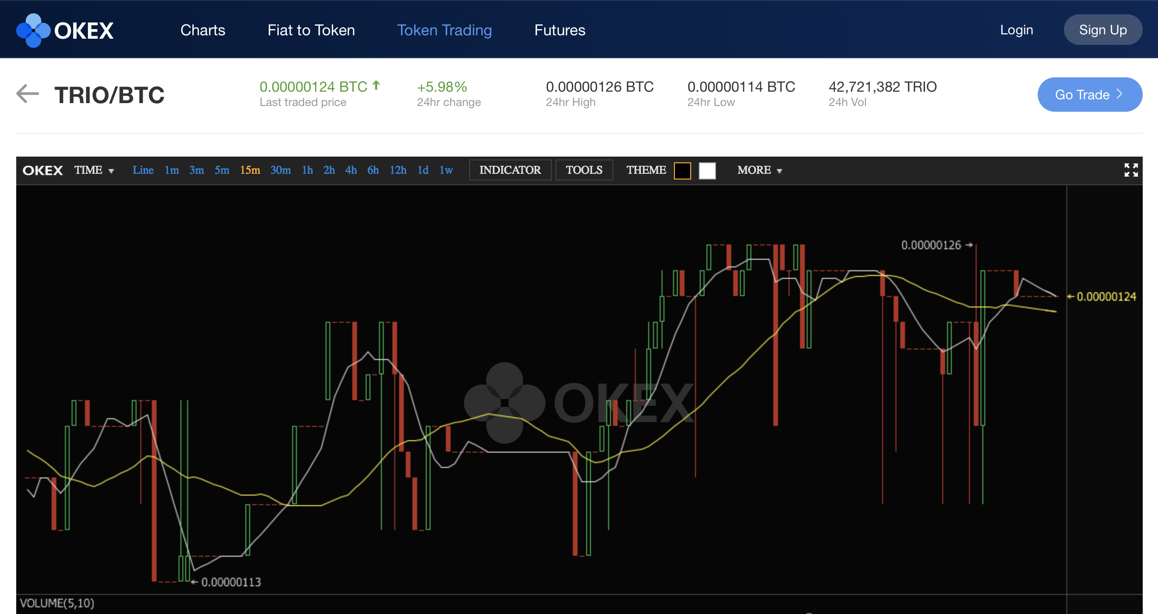Click the +5.98% 24hr change value

click(x=442, y=86)
